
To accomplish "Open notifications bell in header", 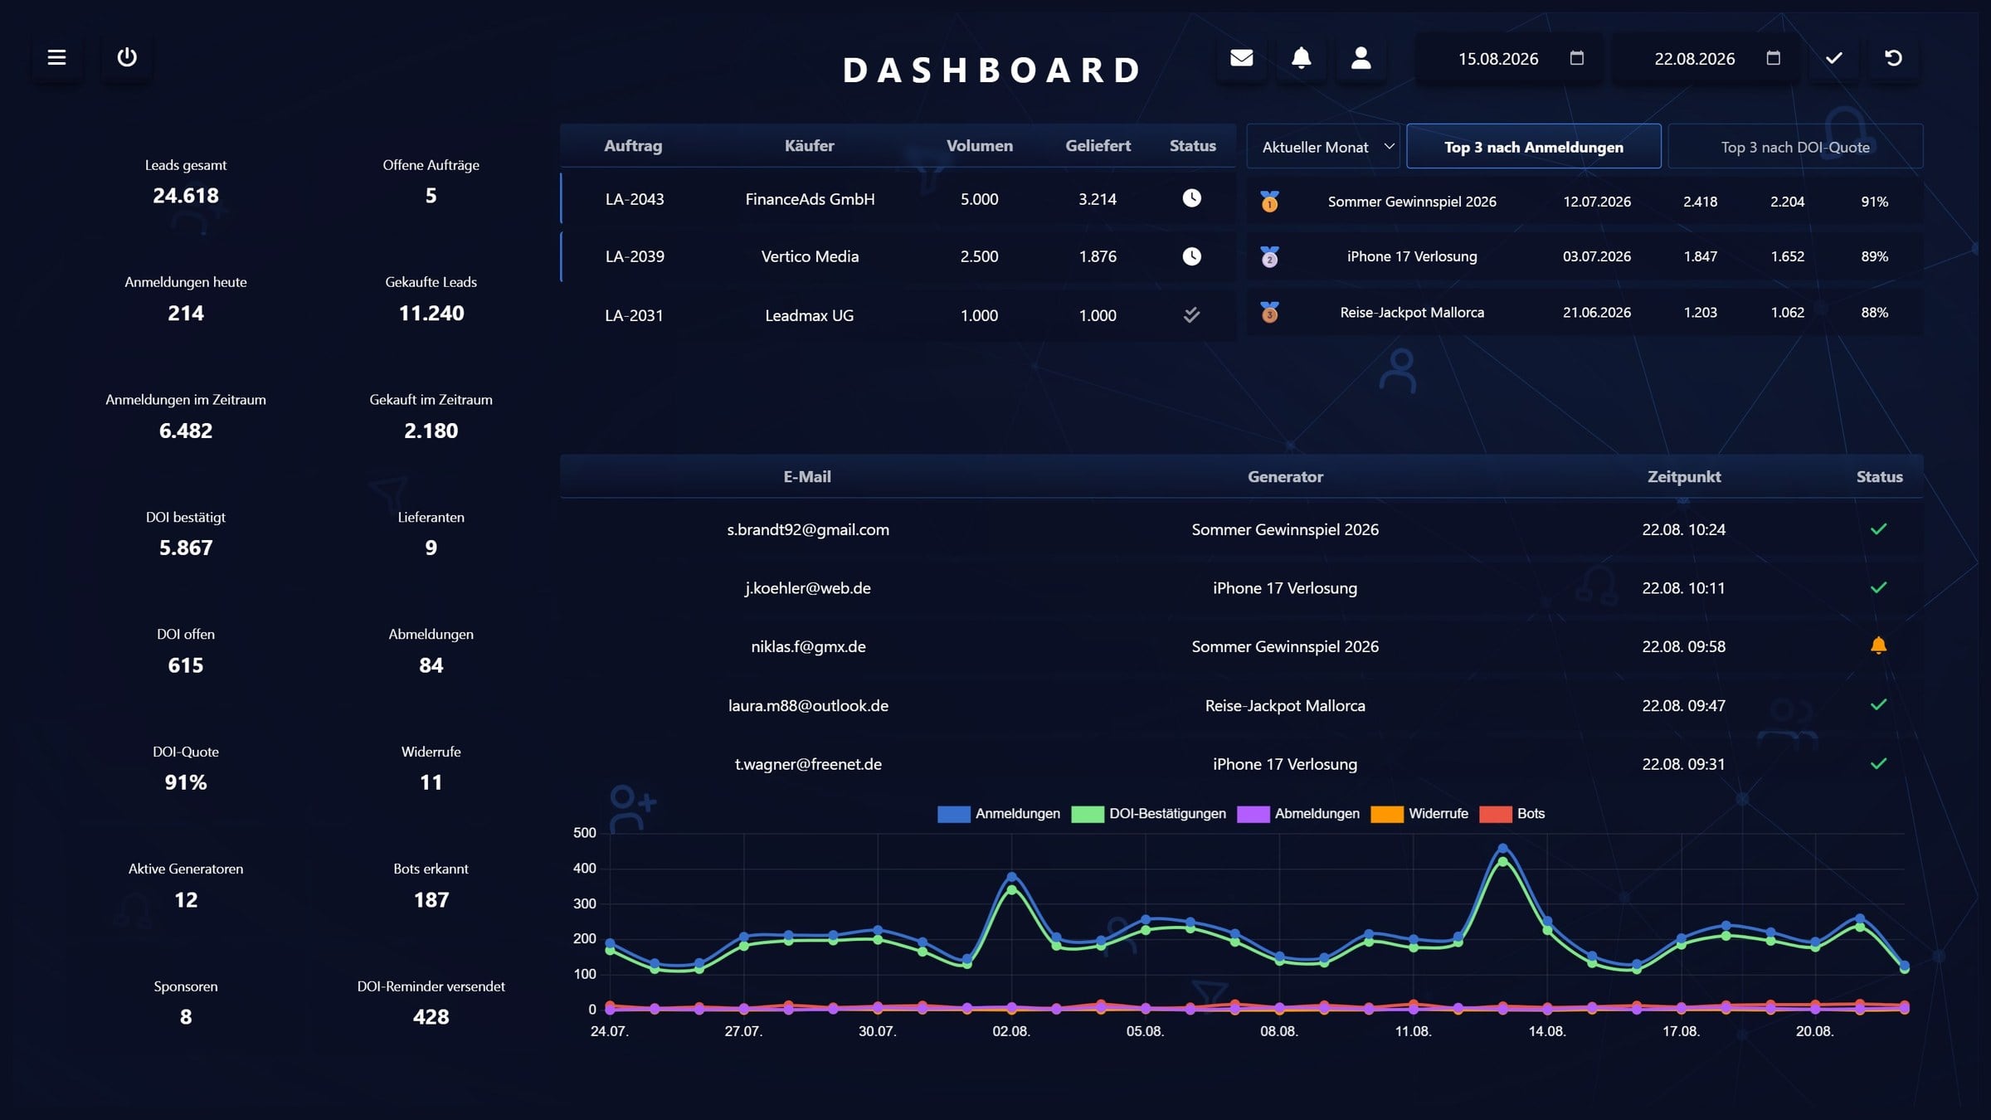I will click(1301, 57).
